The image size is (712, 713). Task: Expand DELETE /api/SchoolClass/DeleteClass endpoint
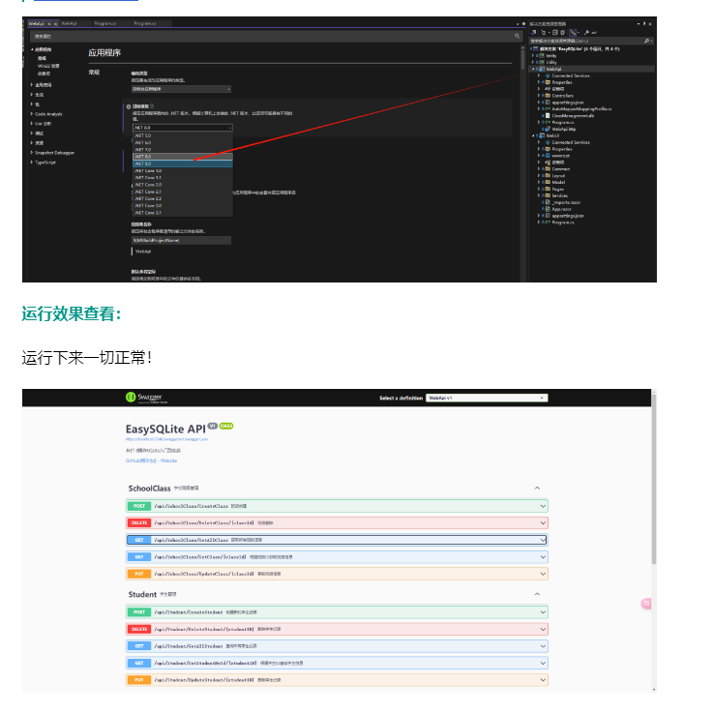point(337,523)
